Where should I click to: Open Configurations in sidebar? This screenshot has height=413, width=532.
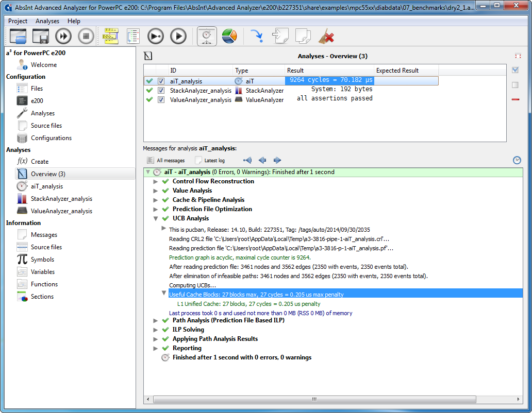pos(51,138)
